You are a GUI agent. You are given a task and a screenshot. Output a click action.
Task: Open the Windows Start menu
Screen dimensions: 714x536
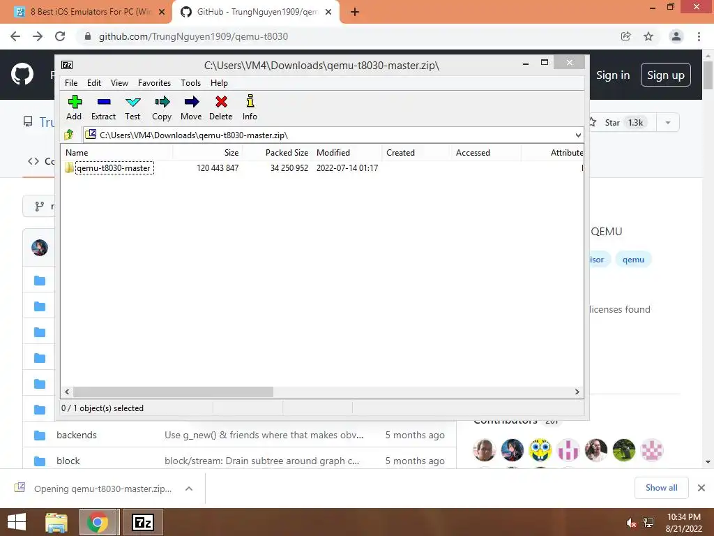(x=17, y=522)
